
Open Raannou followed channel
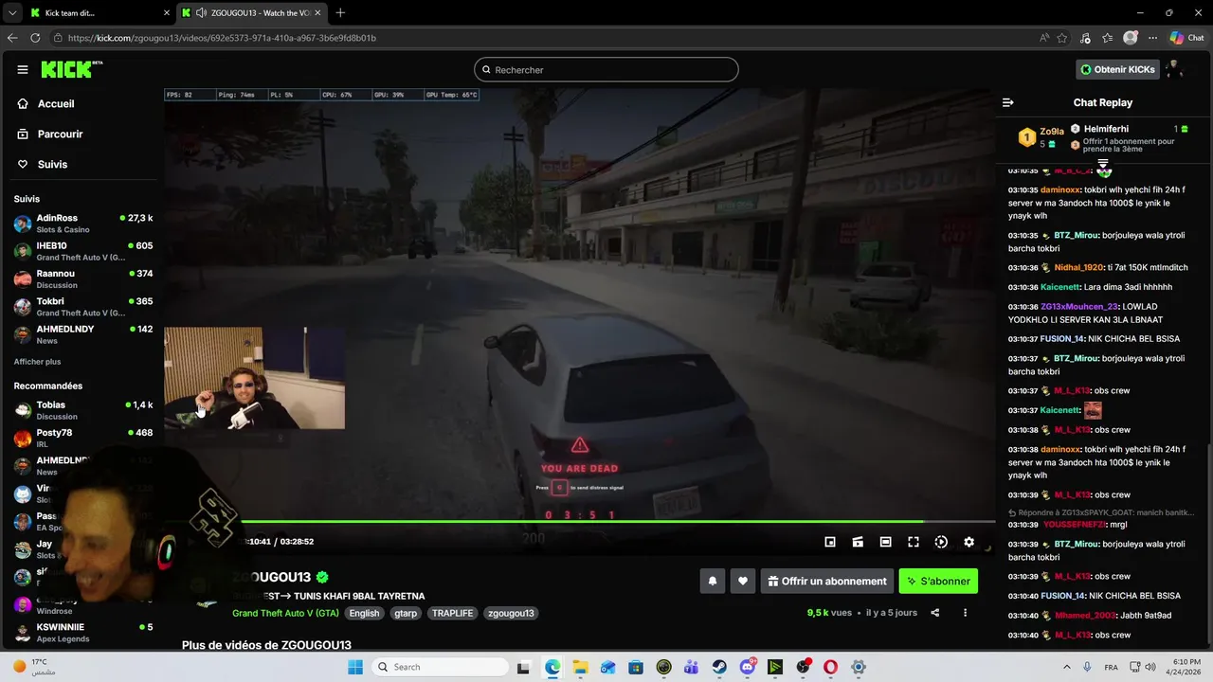point(82,278)
